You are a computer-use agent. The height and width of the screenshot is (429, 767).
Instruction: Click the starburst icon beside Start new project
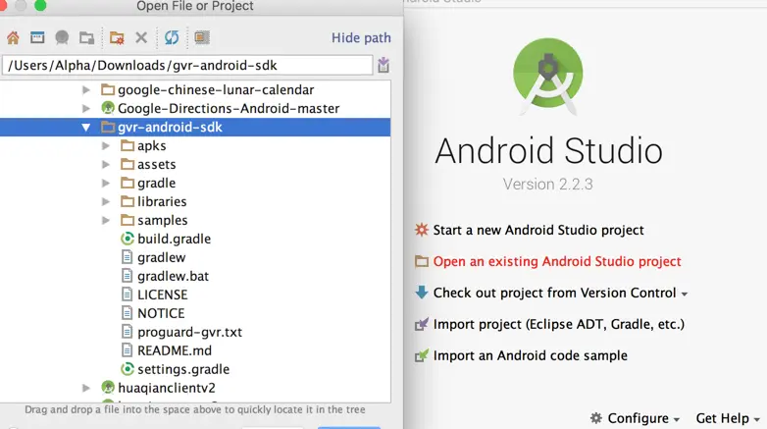421,229
